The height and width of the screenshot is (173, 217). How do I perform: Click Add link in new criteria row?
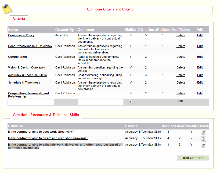(x=181, y=101)
